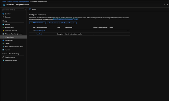Open more options for User.Read row
This screenshot has width=169, height=101.
[x=128, y=34]
